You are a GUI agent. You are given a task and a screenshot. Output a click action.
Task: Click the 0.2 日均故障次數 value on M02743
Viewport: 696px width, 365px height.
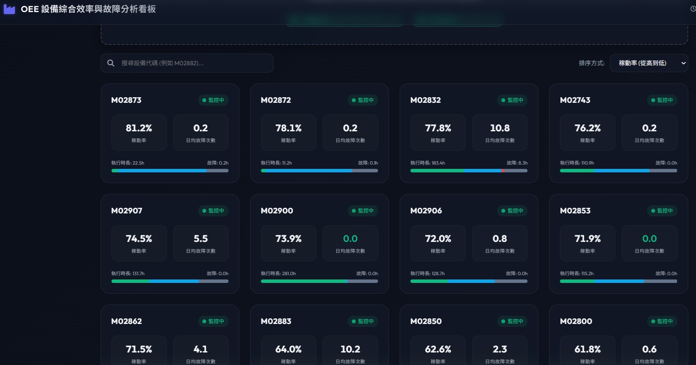[649, 128]
